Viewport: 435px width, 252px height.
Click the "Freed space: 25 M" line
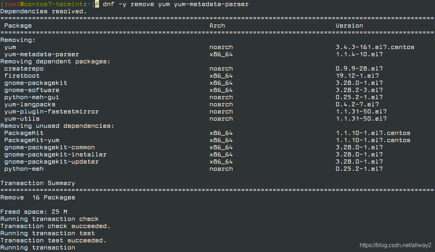[x=34, y=212]
